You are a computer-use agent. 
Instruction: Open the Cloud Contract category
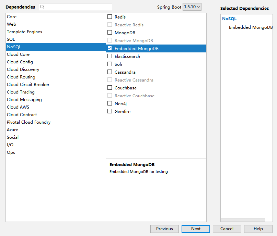click(x=56, y=114)
